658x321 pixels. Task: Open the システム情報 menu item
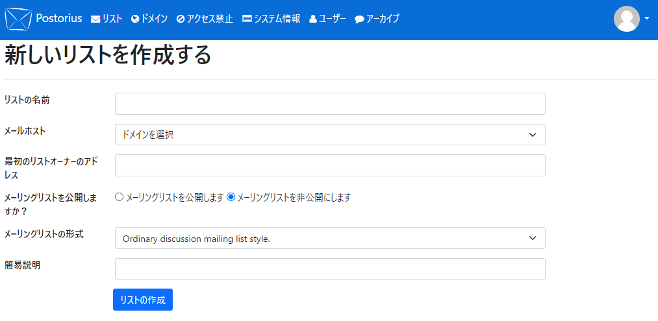pyautogui.click(x=277, y=19)
